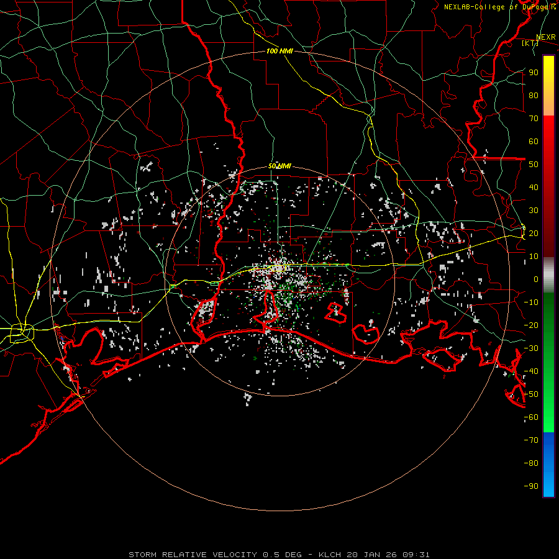Screen dimensions: 559x559
Task: Select the -50 value on velocity scale
Action: coord(531,394)
